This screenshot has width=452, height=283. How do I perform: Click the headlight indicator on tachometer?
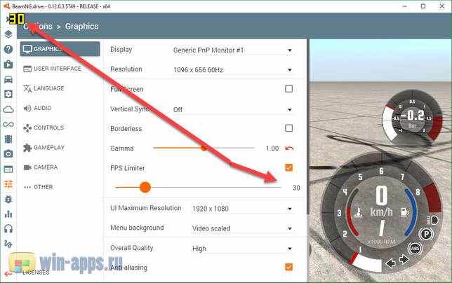coord(432,220)
